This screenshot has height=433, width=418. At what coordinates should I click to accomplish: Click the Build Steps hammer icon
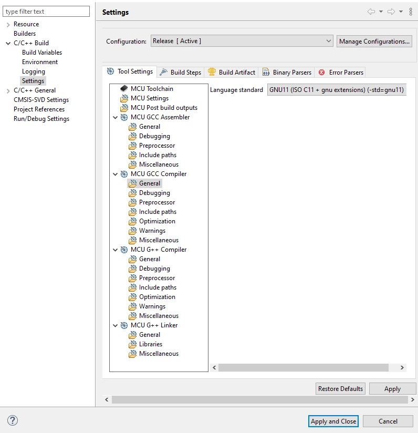[163, 72]
